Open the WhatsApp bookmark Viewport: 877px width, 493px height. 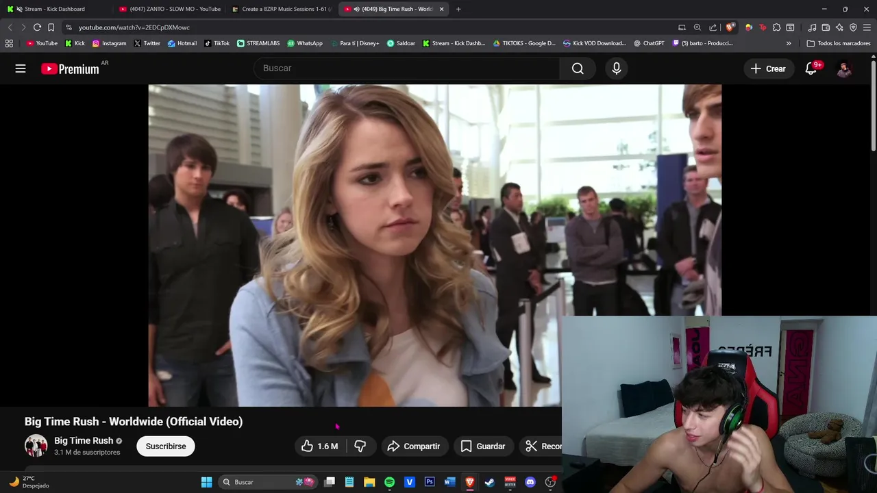pos(305,43)
